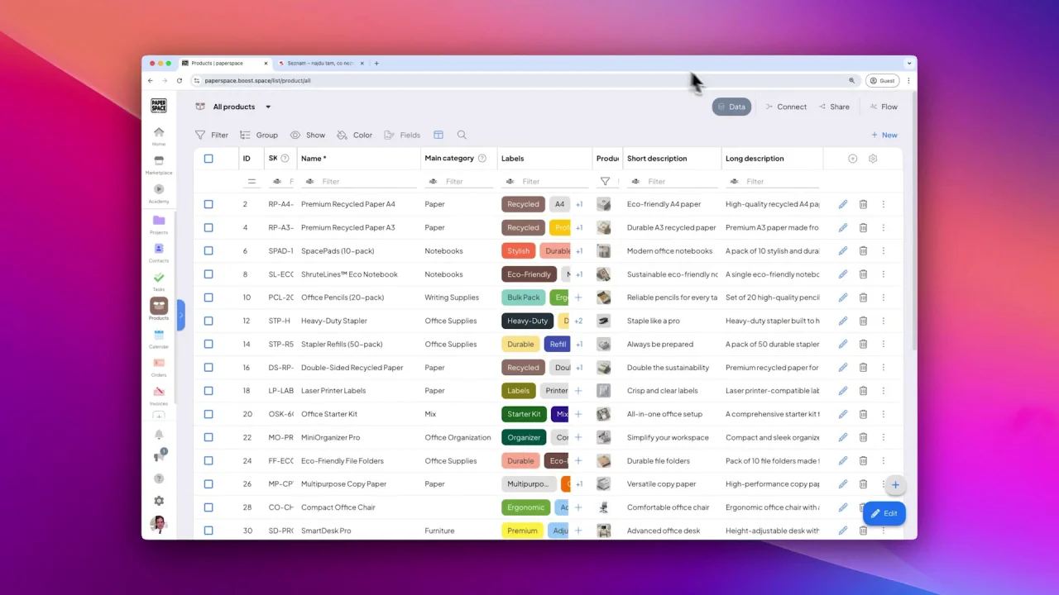Check the SpacePads row checkbox
This screenshot has width=1059, height=595.
coord(208,251)
